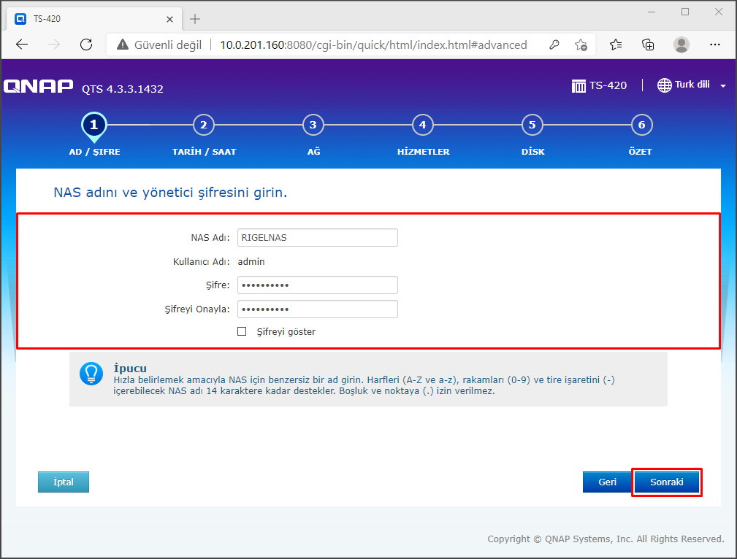Viewport: 737px width, 559px height.
Task: Expand the Turk dili language dropdown
Action: coord(722,86)
